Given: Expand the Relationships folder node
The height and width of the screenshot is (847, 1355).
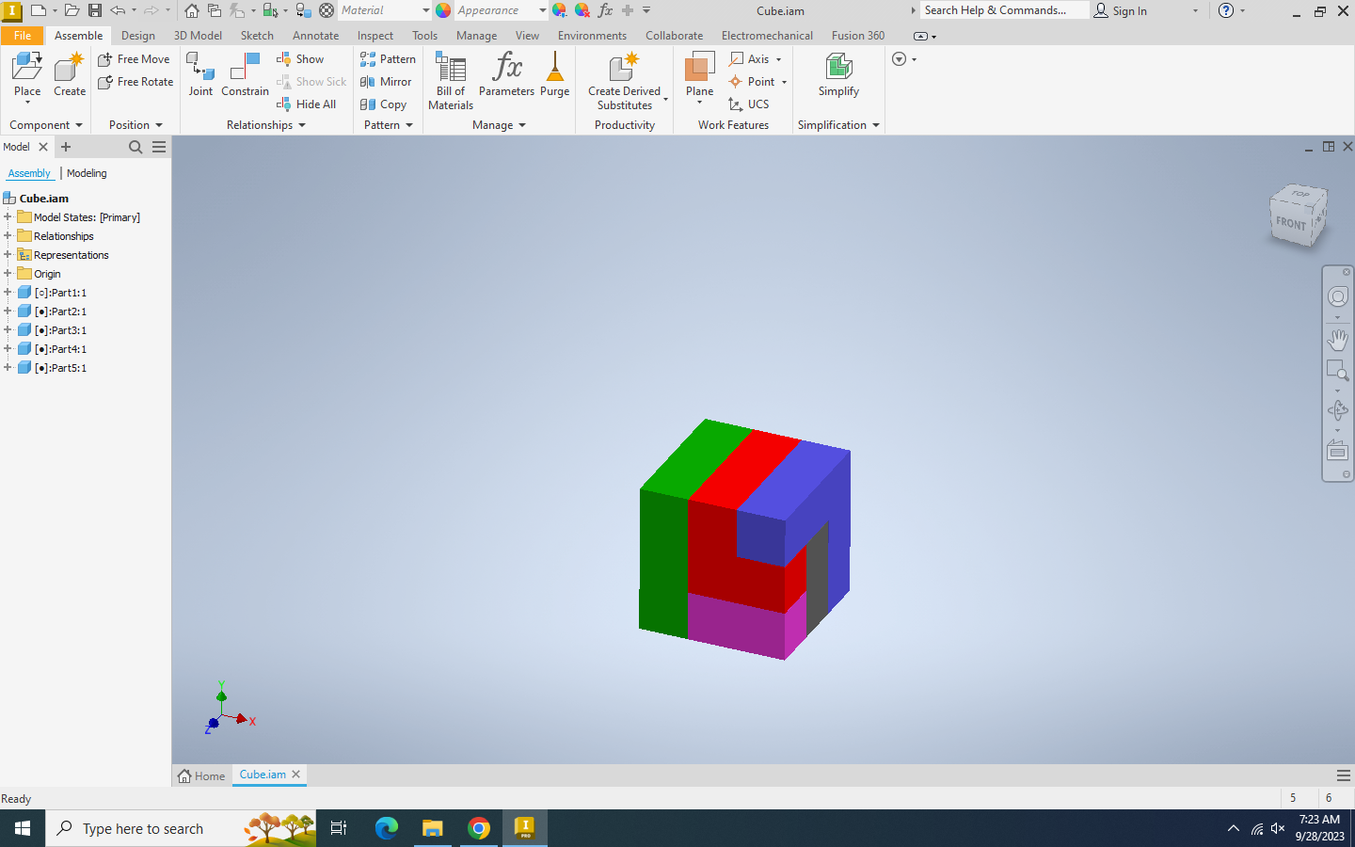Looking at the screenshot, I should (x=8, y=236).
